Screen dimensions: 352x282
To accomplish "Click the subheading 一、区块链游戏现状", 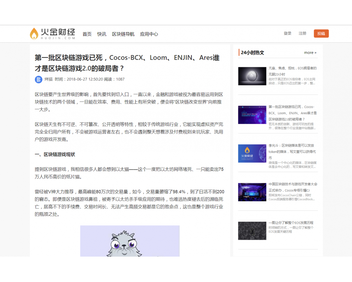I will coord(55,154).
